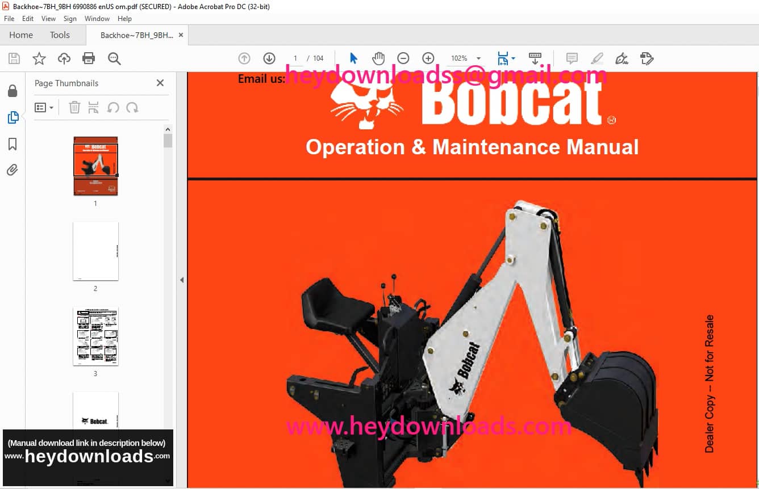Open the Edit menu

28,19
